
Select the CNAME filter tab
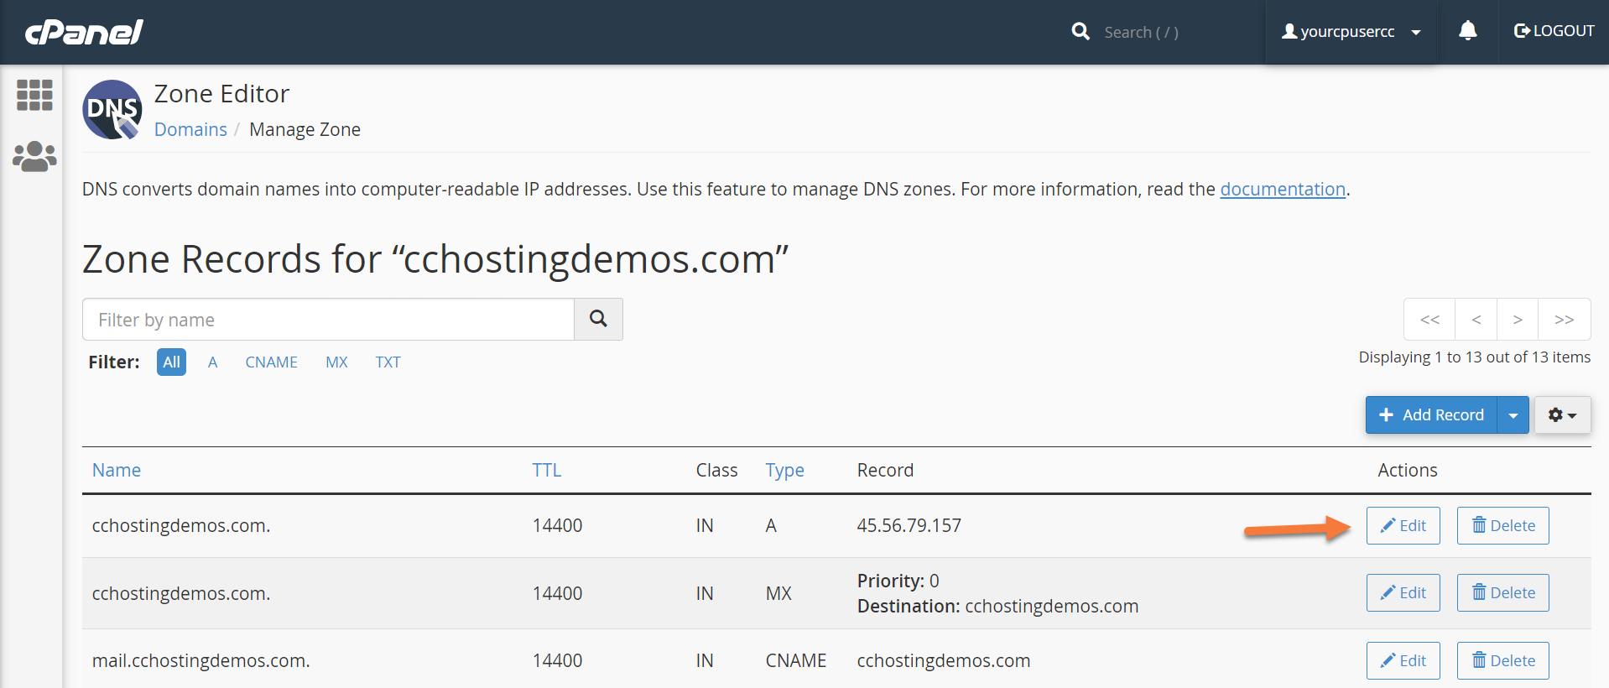pyautogui.click(x=271, y=362)
